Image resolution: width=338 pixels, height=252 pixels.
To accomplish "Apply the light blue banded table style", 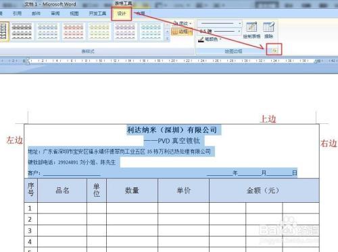I will point(47,32).
